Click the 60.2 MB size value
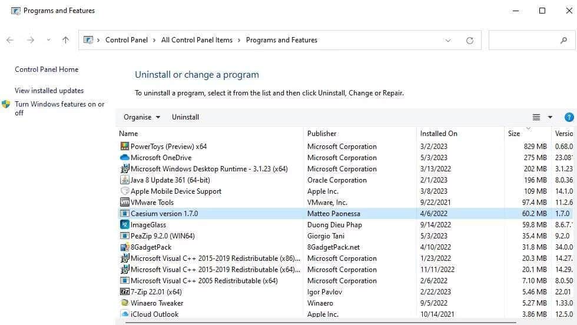Screen dimensions: 577x325 (x=535, y=214)
